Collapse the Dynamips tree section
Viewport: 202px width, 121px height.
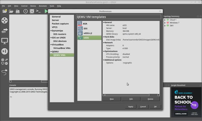click(x=51, y=31)
